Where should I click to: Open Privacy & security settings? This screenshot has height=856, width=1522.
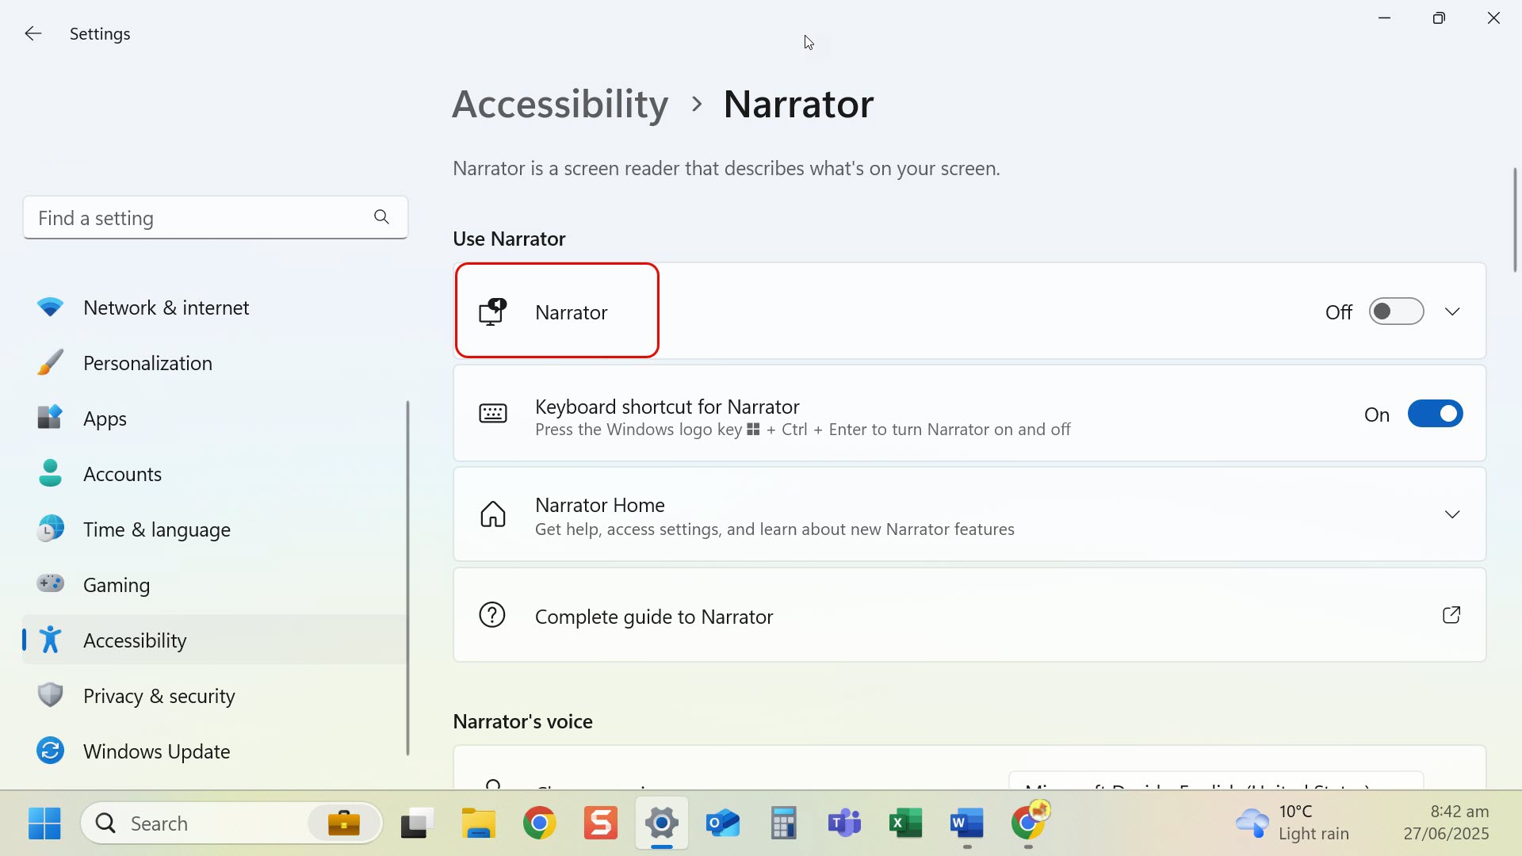click(x=214, y=696)
